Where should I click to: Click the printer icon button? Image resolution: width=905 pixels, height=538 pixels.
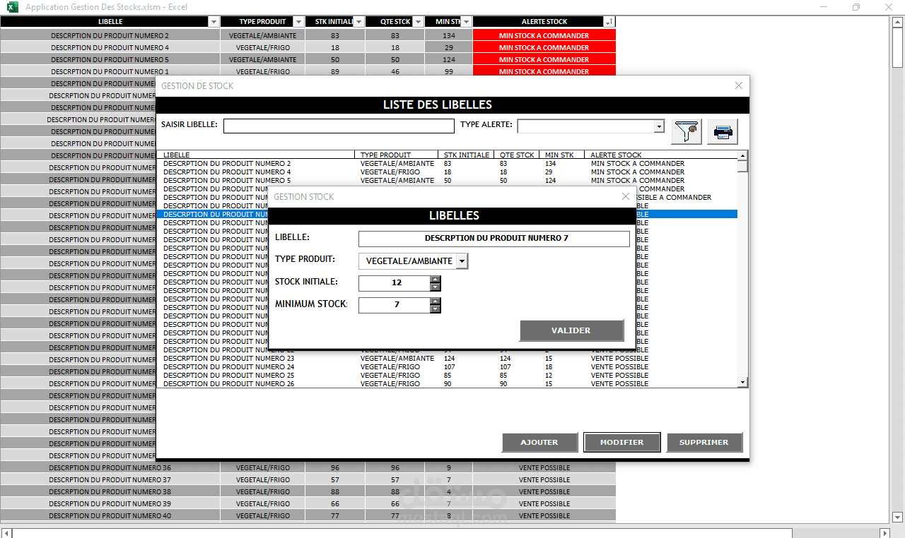(x=723, y=131)
